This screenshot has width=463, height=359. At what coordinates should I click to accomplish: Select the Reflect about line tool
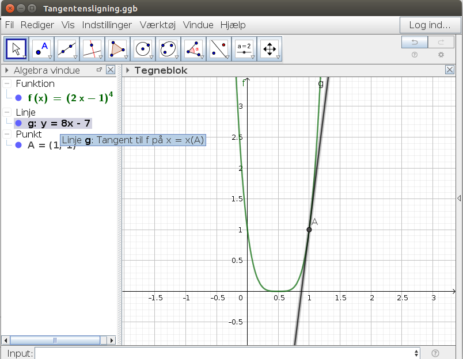[x=219, y=49]
